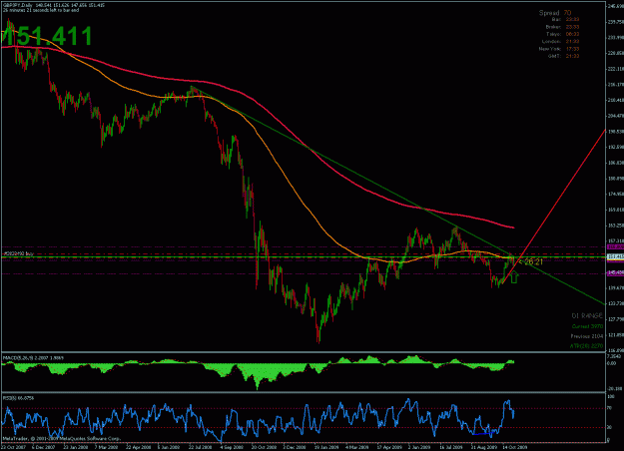Click the 23 Jan 2008 date label
624x451 pixels.
coord(75,447)
